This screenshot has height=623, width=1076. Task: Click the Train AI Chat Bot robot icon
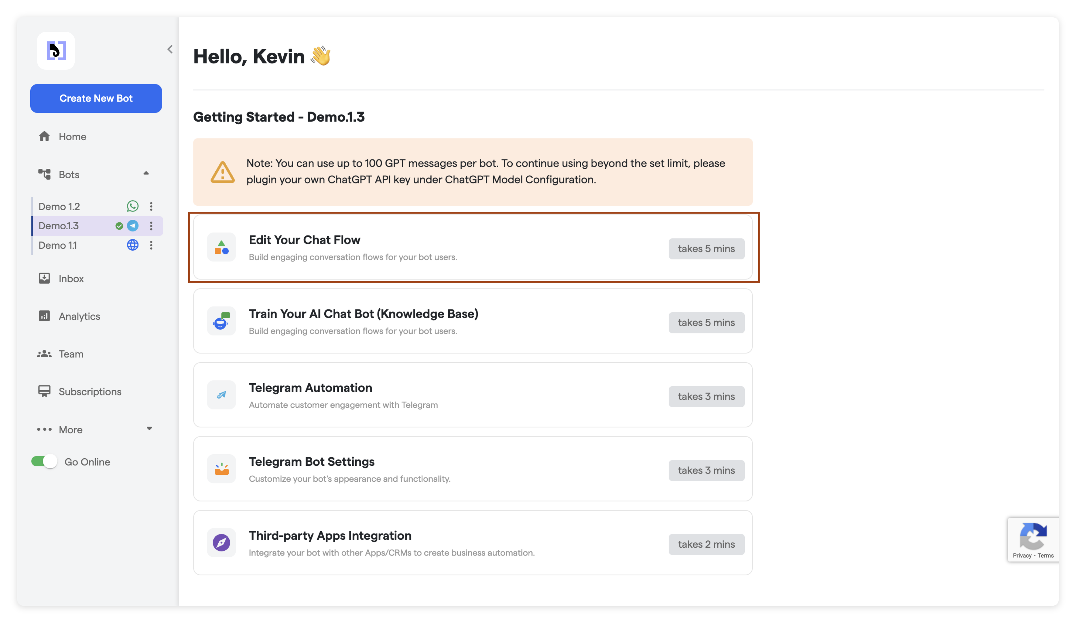(221, 321)
